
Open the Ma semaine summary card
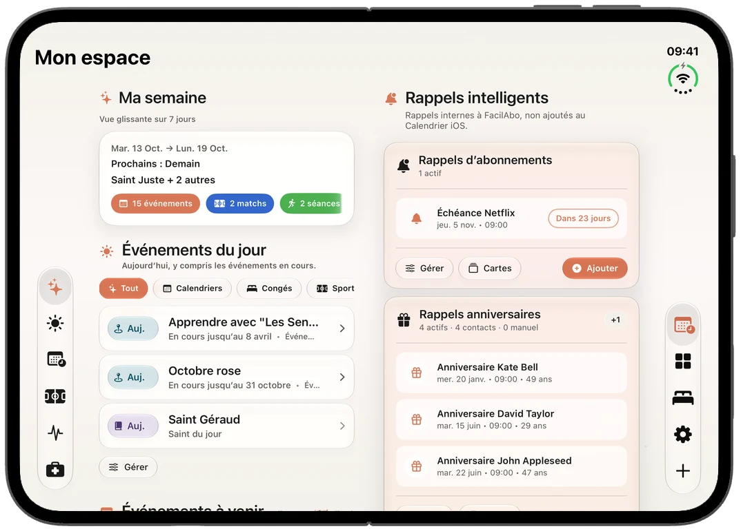(x=226, y=178)
